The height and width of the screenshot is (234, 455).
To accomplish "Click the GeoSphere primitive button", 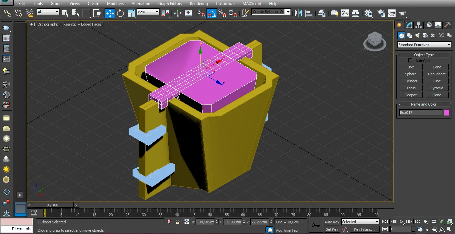I will click(x=437, y=74).
